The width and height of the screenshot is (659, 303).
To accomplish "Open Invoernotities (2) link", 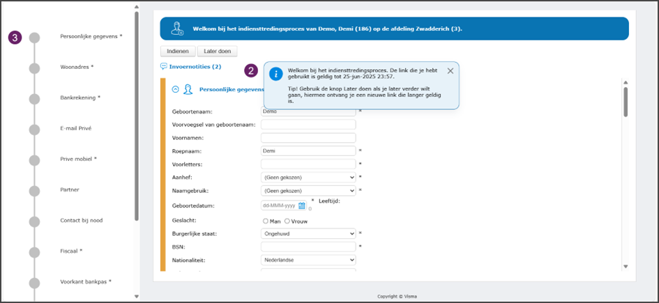I will (195, 67).
